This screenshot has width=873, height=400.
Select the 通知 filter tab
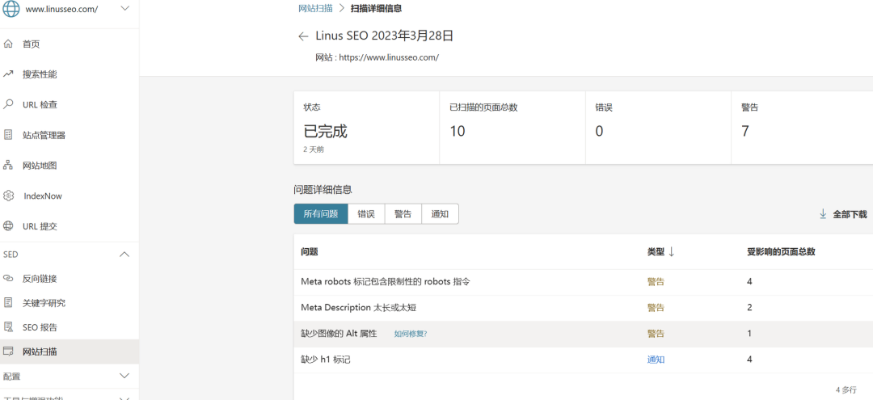(x=440, y=214)
